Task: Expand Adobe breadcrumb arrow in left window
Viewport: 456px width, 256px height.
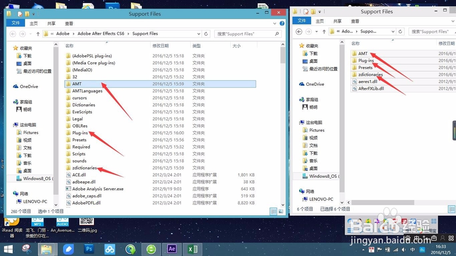Action: coord(73,34)
